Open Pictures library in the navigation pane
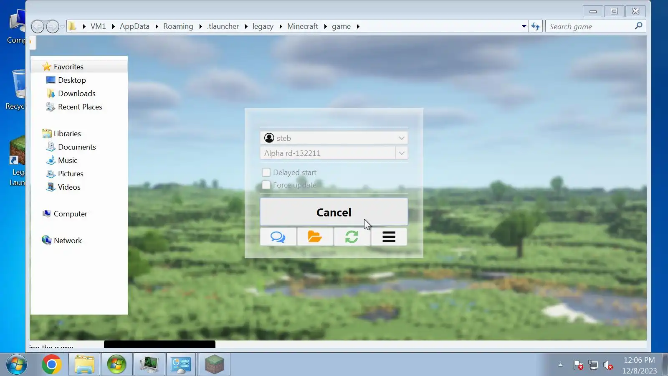The height and width of the screenshot is (376, 668). [71, 174]
